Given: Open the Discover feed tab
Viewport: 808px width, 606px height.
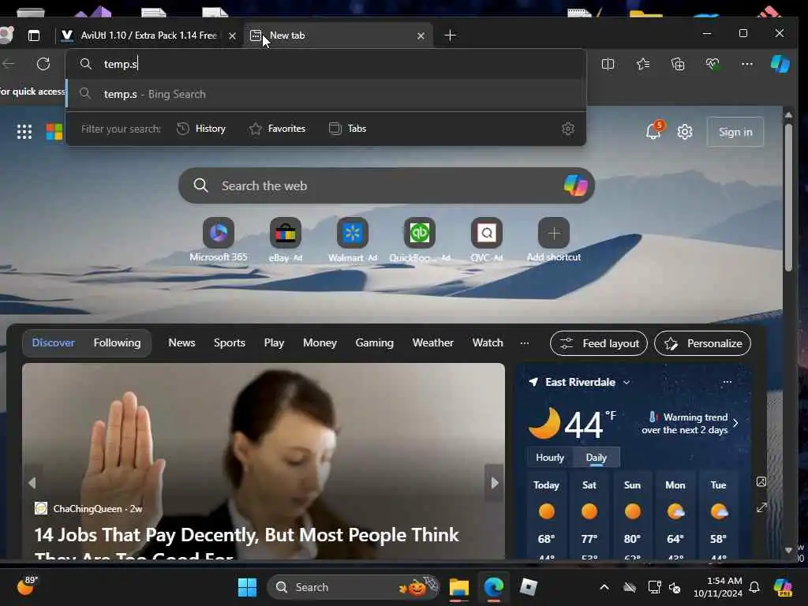Looking at the screenshot, I should (x=53, y=342).
